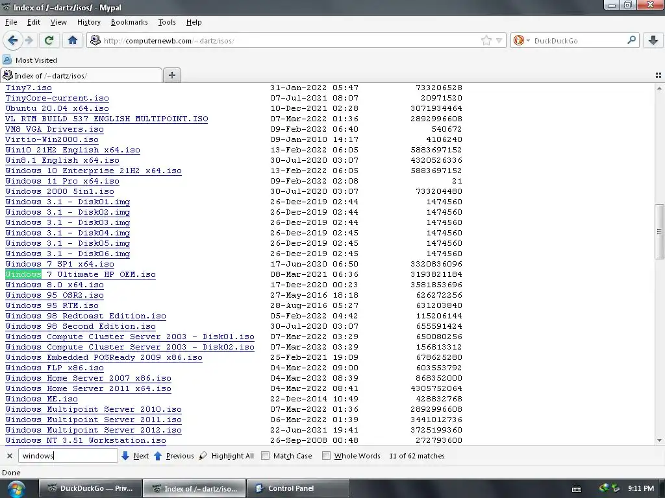
Task: Click the TinyCore-current.iso link
Action: [57, 98]
